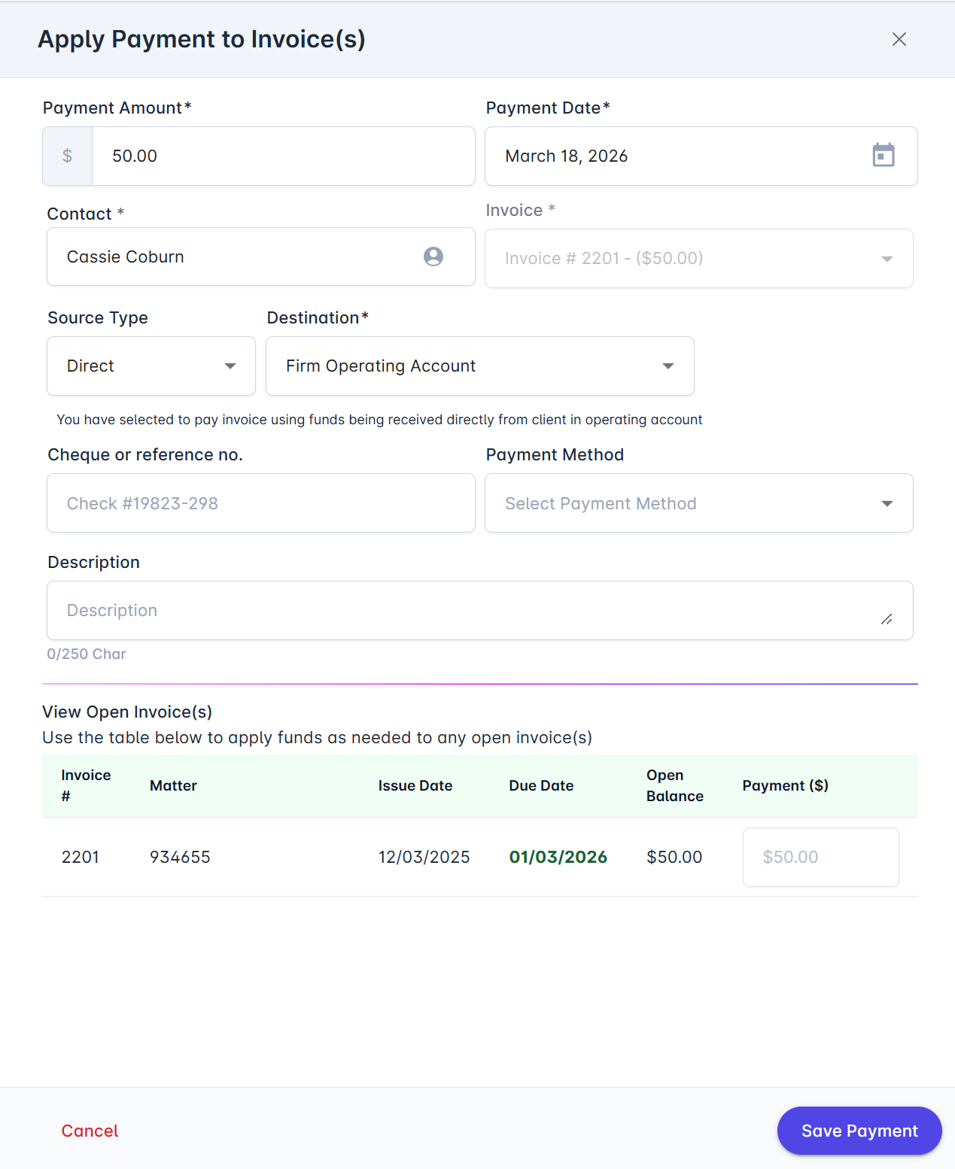Click the Save Payment button
This screenshot has height=1169, width=955.
859,1131
